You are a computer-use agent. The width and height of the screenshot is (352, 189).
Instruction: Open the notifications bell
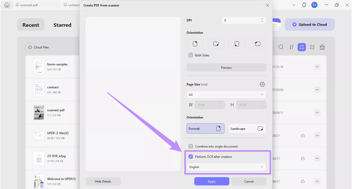tap(304, 5)
